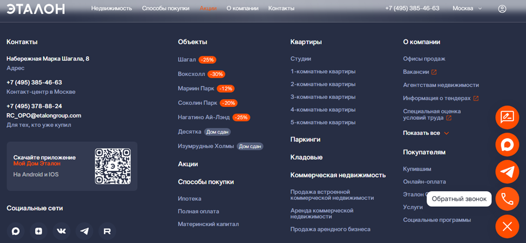Open the Нагатино Ай-Лэнд project link
Screen dimensions: 526x243
204,117
